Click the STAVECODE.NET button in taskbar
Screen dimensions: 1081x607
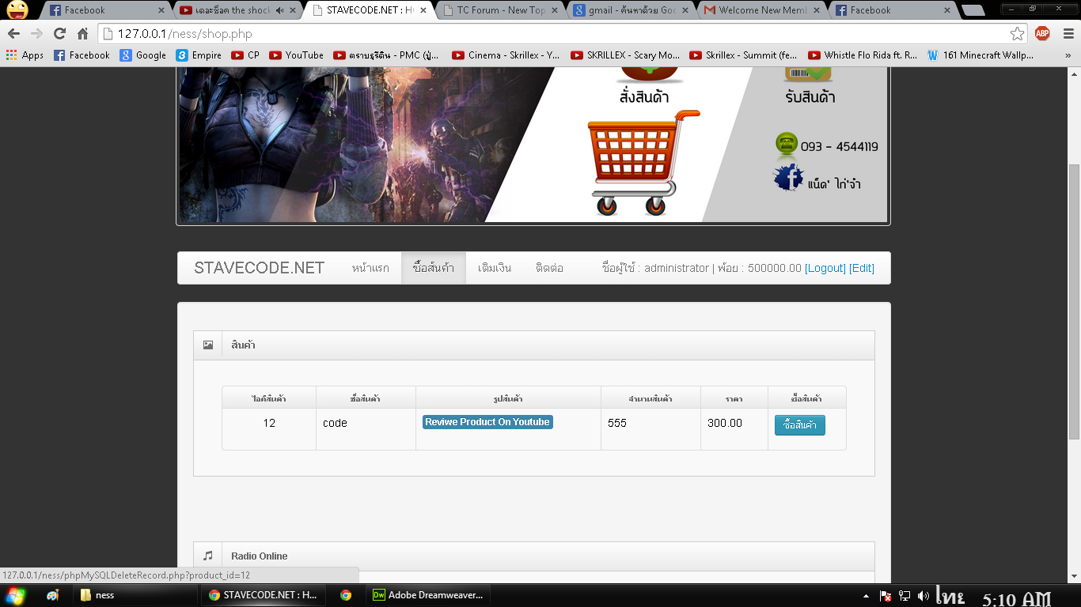coord(263,595)
